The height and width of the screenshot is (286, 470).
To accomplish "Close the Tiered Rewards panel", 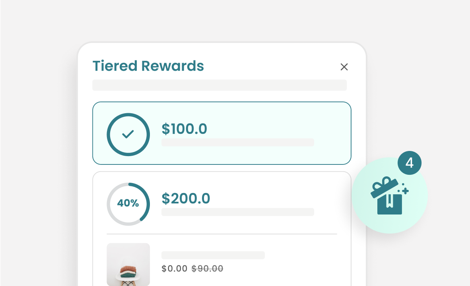I will point(344,67).
